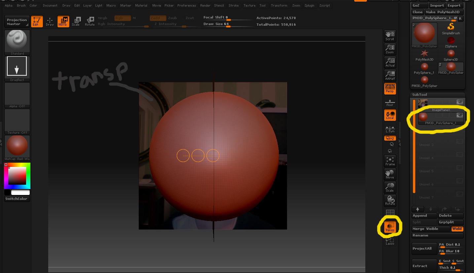Open the Transform menu
This screenshot has width=474, height=273.
(279, 6)
